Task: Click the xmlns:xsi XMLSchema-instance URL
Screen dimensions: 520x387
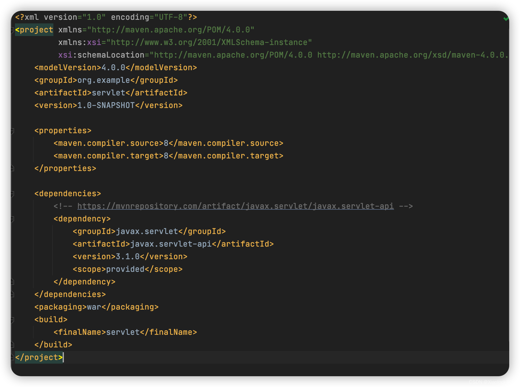Action: point(209,42)
